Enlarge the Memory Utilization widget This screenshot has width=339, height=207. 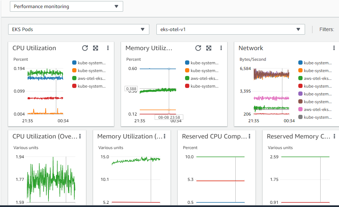pos(209,48)
